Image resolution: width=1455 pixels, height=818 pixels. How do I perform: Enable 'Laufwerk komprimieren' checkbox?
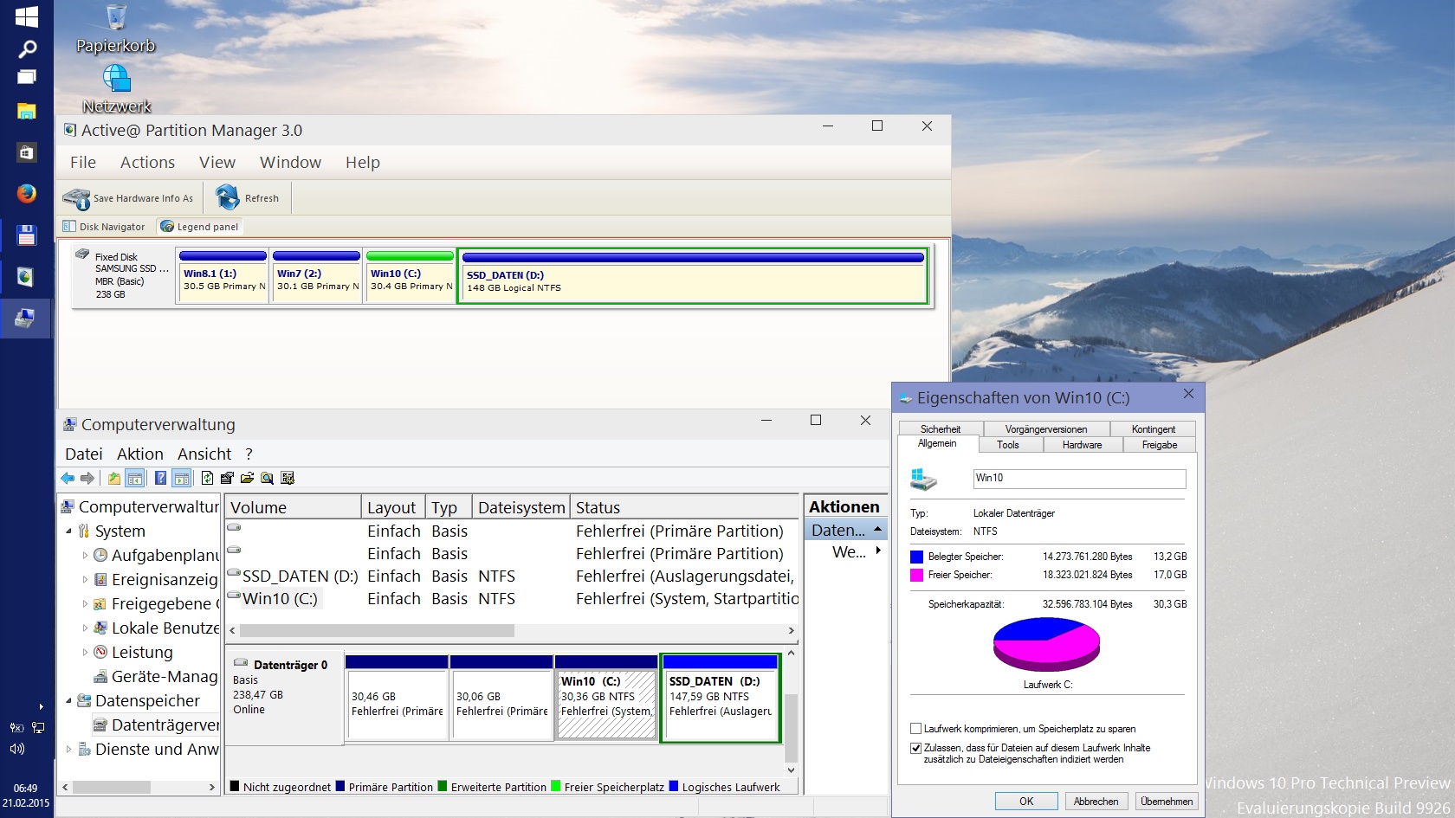pyautogui.click(x=915, y=729)
